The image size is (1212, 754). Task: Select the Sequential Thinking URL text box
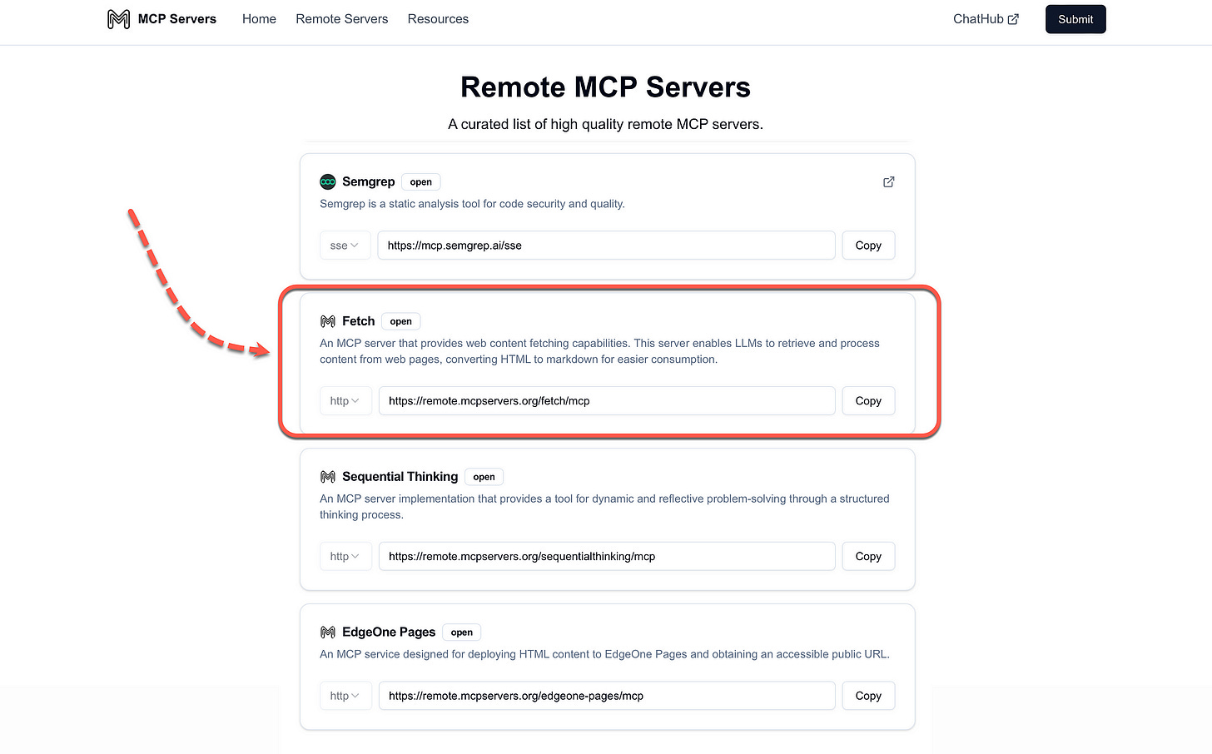pyautogui.click(x=606, y=556)
